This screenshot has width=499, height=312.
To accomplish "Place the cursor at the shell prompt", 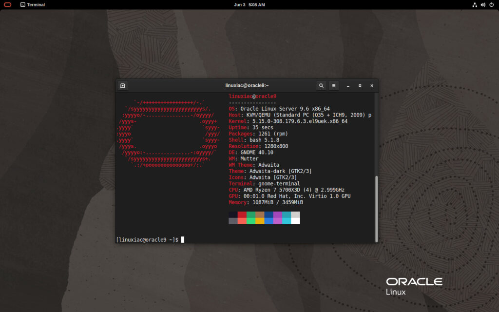I will [183, 239].
